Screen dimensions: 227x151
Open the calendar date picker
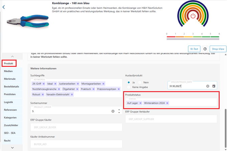click(x=214, y=86)
